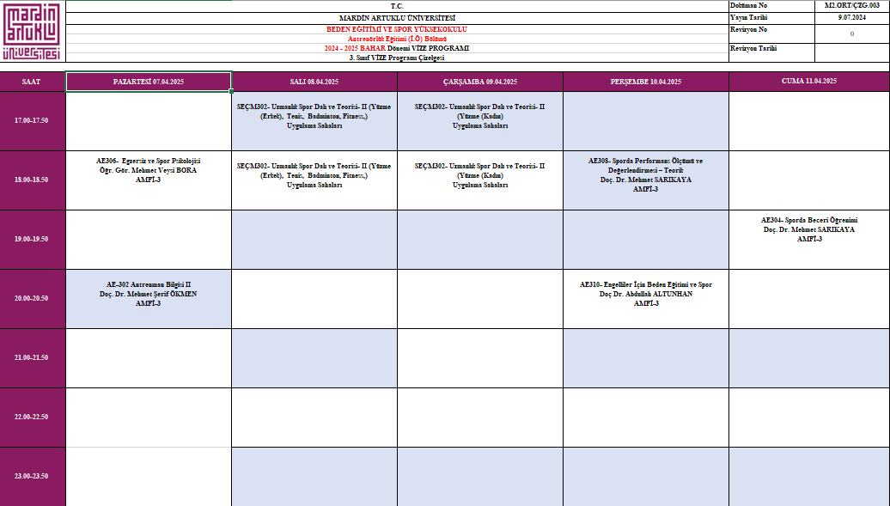
Task: Click the Antrenörlük Eğitimi (İ.Ö) Bölümü row
Action: tap(397, 39)
